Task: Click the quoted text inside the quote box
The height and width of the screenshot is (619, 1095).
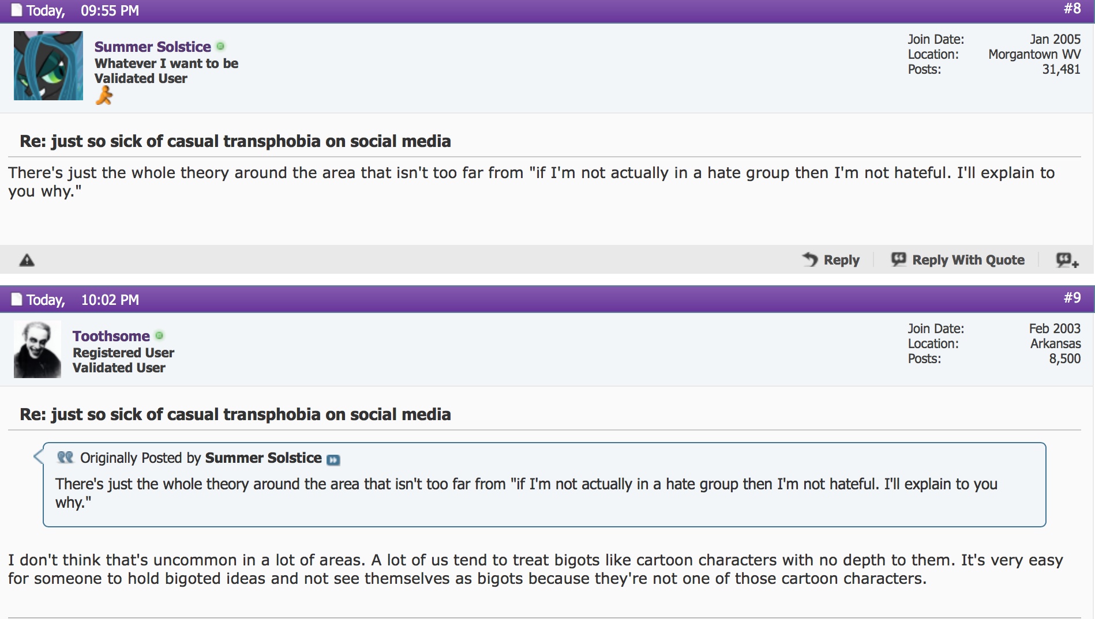Action: click(526, 493)
